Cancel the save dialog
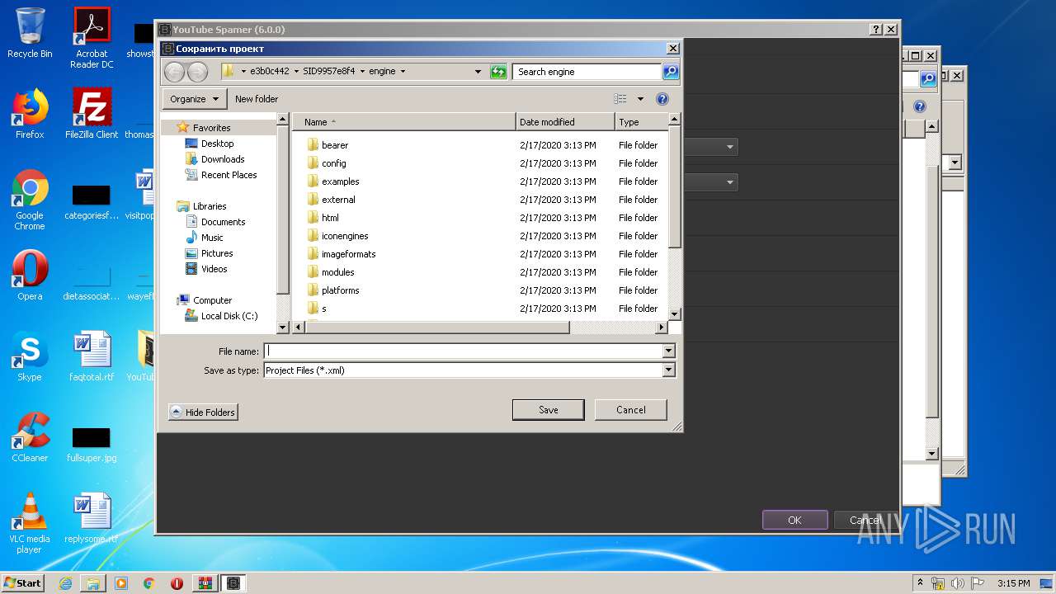This screenshot has width=1056, height=594. coord(631,410)
